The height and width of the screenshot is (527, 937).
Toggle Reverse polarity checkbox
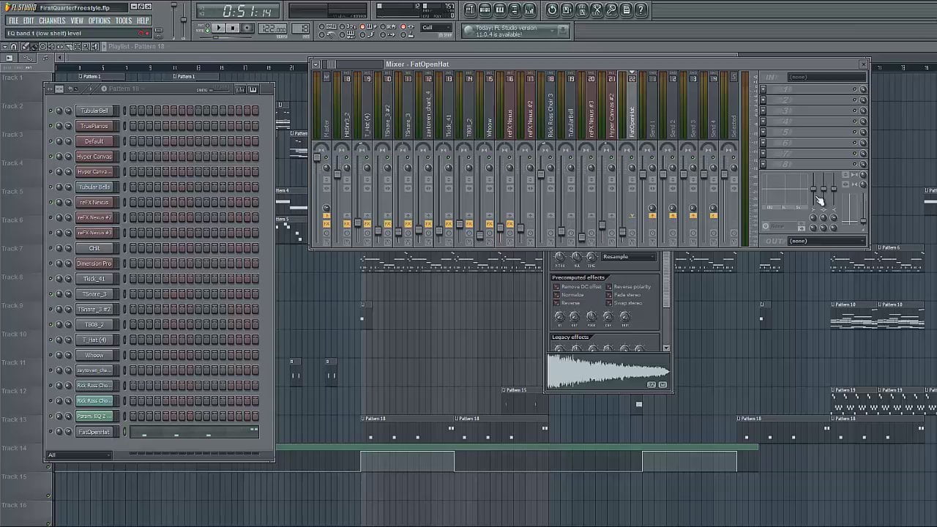pos(608,287)
